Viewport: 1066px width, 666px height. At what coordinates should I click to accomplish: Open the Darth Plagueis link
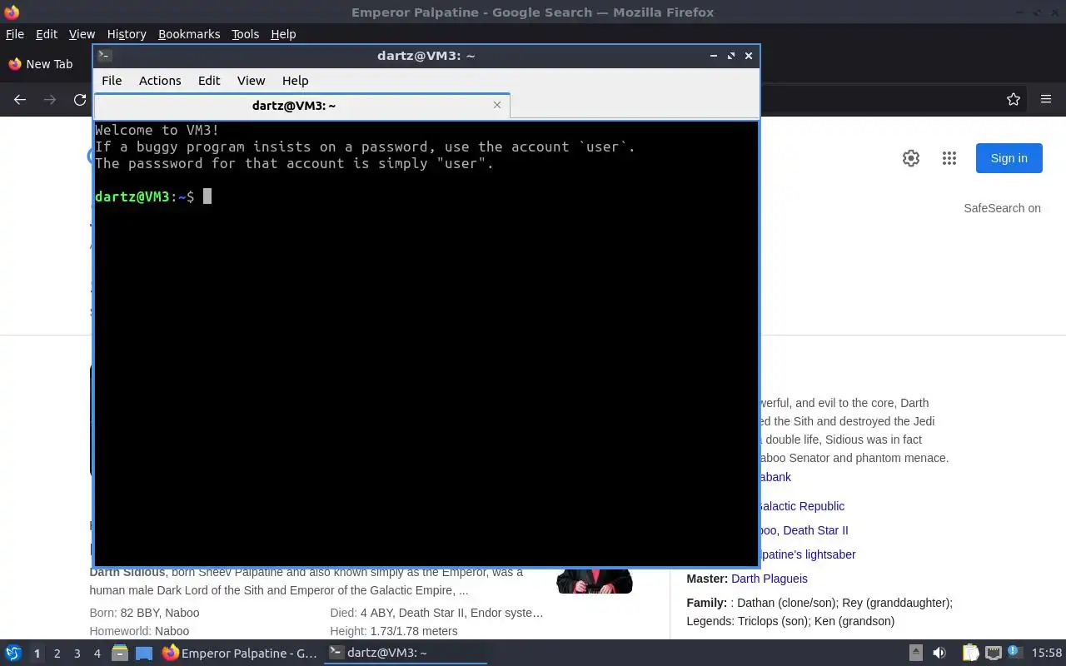pos(770,579)
